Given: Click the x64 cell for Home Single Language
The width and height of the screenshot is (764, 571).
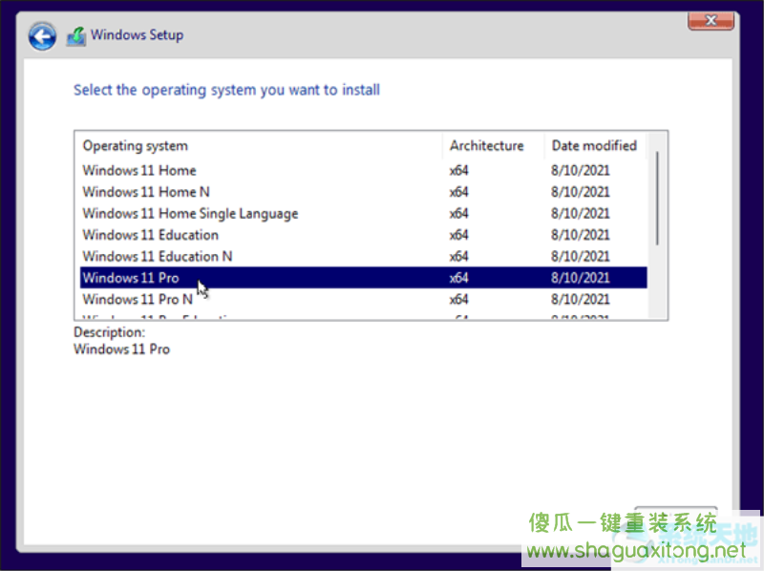Looking at the screenshot, I should pos(458,213).
